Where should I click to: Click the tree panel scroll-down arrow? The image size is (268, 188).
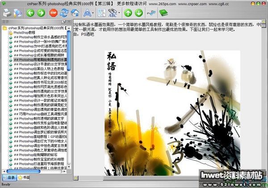69,167
